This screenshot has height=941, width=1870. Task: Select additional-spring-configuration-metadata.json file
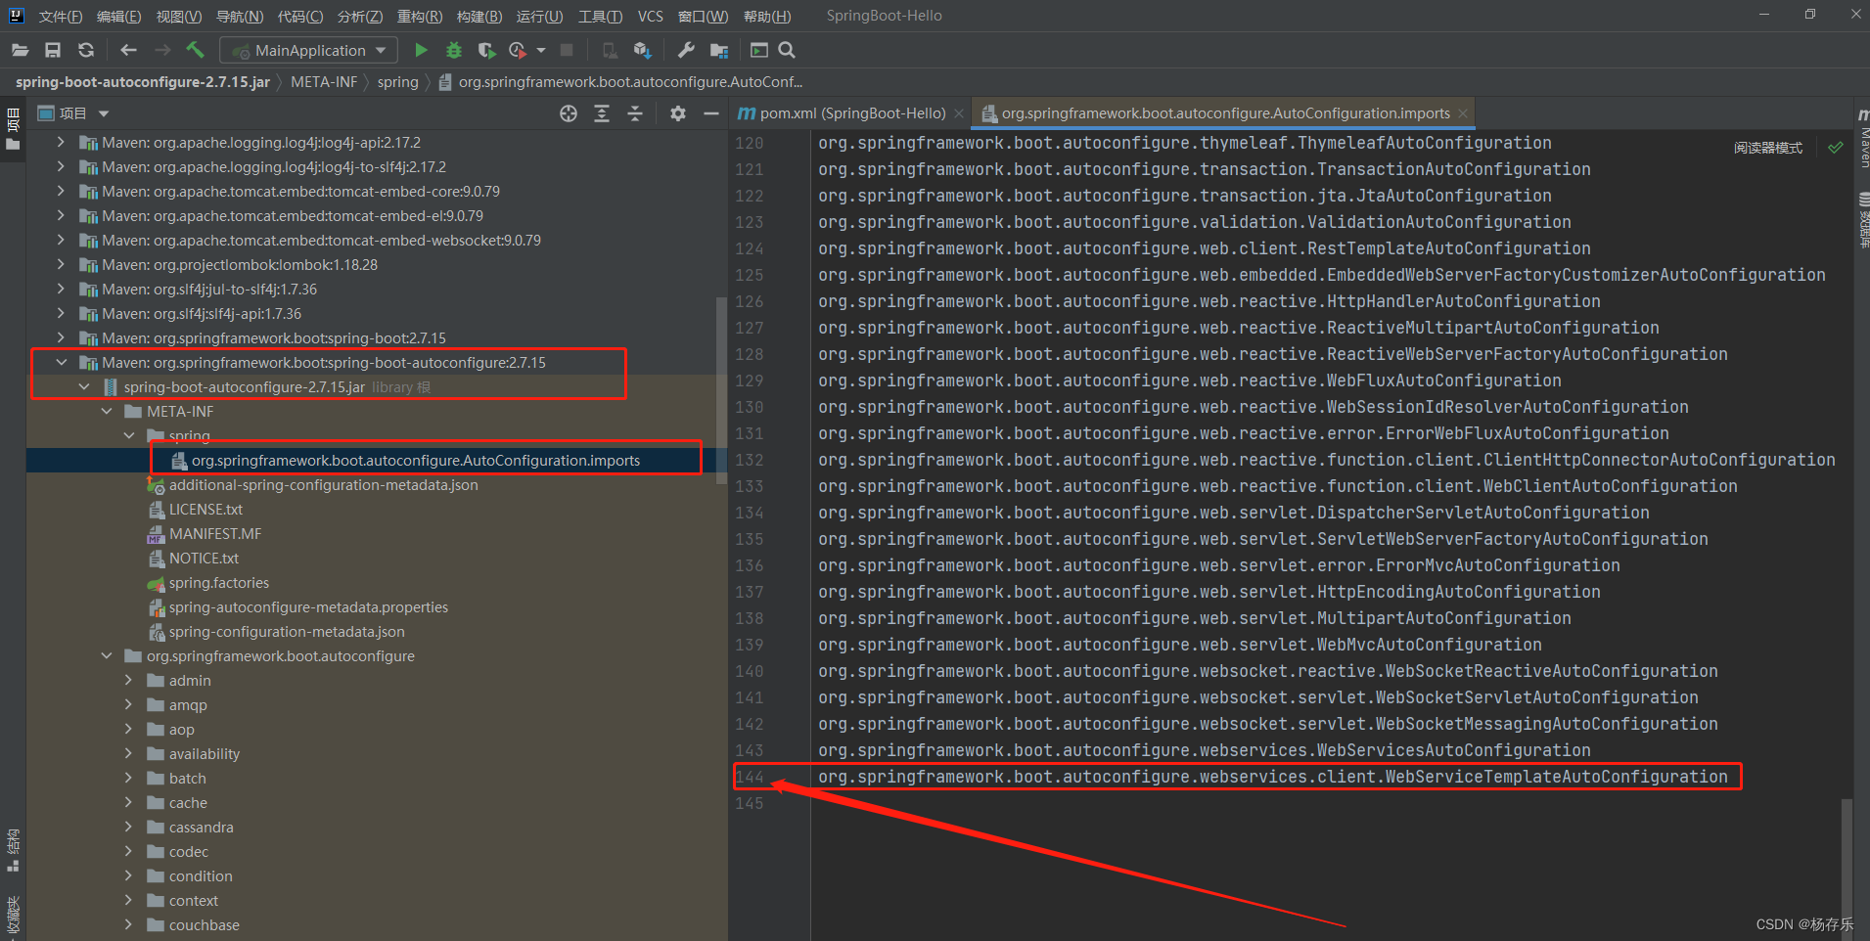pyautogui.click(x=323, y=484)
